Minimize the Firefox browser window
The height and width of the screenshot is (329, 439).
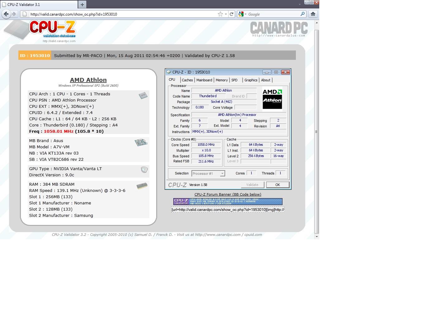(306, 2)
